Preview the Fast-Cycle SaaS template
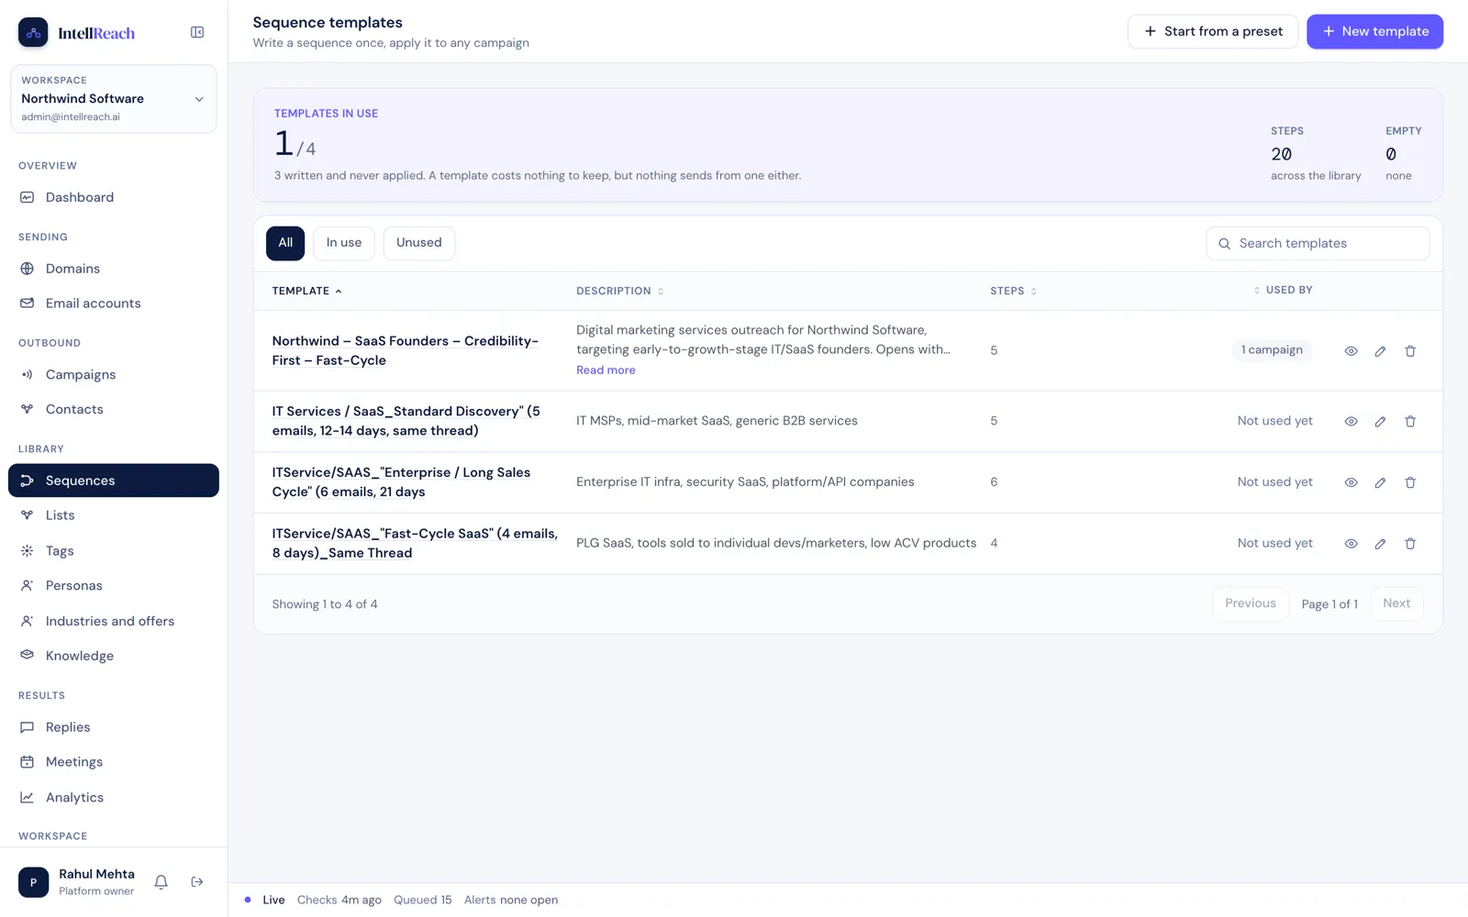This screenshot has width=1468, height=917. point(1351,544)
